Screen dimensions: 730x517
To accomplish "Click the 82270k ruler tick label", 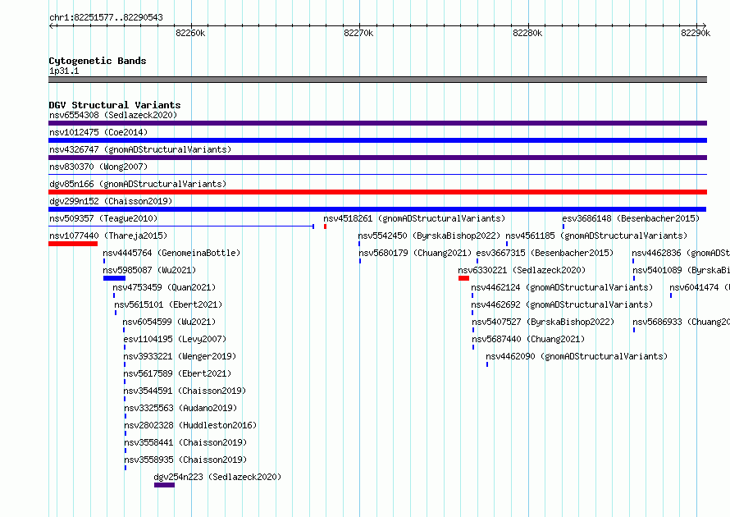I will [x=358, y=33].
